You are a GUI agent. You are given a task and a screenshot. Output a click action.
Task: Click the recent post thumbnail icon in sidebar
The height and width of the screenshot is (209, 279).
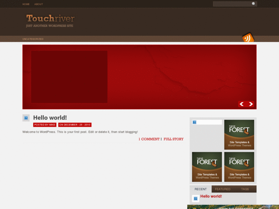click(196, 199)
